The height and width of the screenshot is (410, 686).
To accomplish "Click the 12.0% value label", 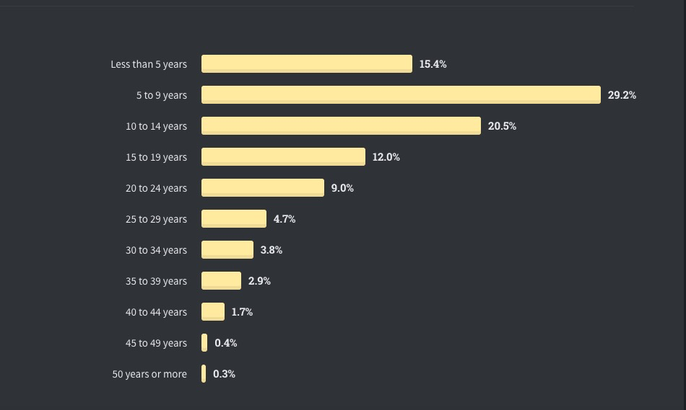I will tap(386, 157).
